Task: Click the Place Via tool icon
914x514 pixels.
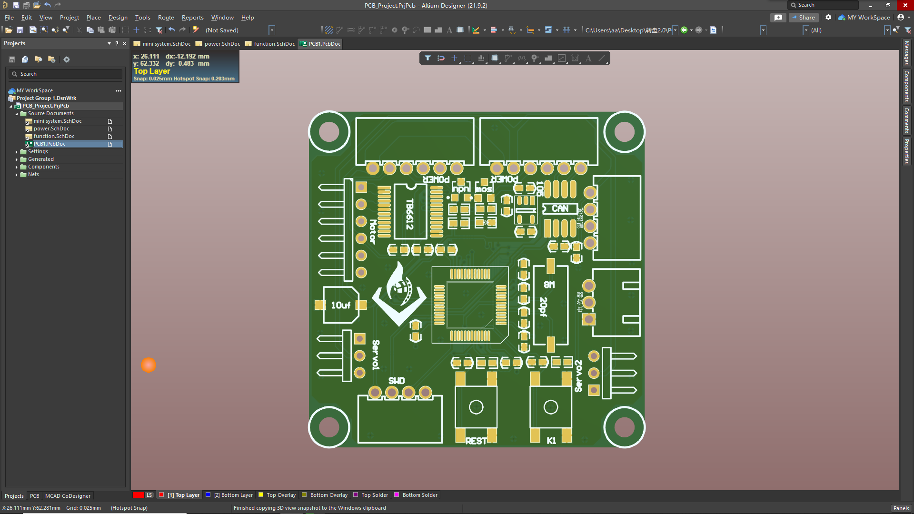Action: 535,58
